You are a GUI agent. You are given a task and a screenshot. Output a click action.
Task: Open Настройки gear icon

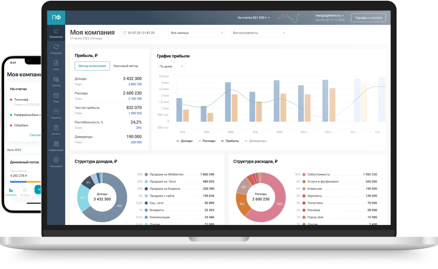tap(56, 160)
